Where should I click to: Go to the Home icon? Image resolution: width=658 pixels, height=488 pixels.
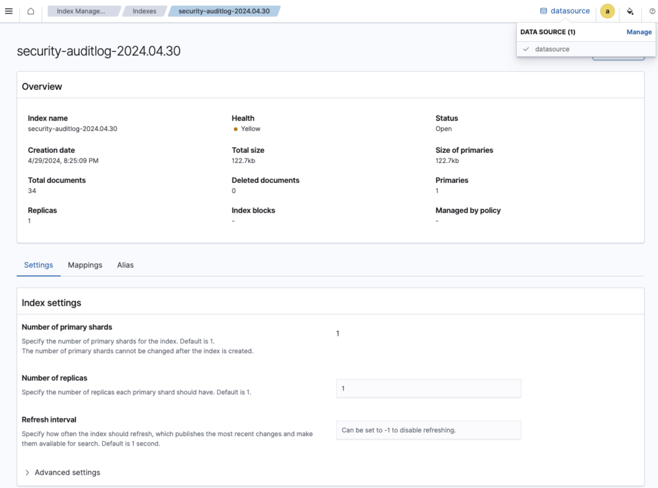(x=30, y=11)
